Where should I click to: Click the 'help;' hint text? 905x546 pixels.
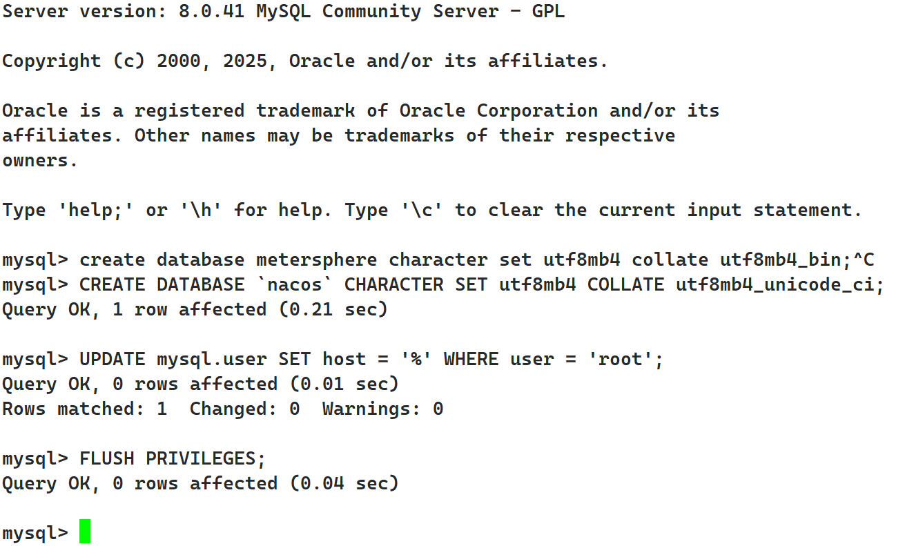(101, 210)
